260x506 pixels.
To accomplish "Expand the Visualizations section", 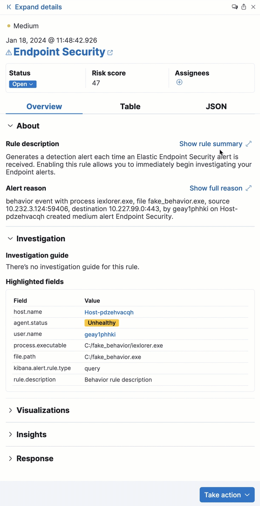I will 10,410.
